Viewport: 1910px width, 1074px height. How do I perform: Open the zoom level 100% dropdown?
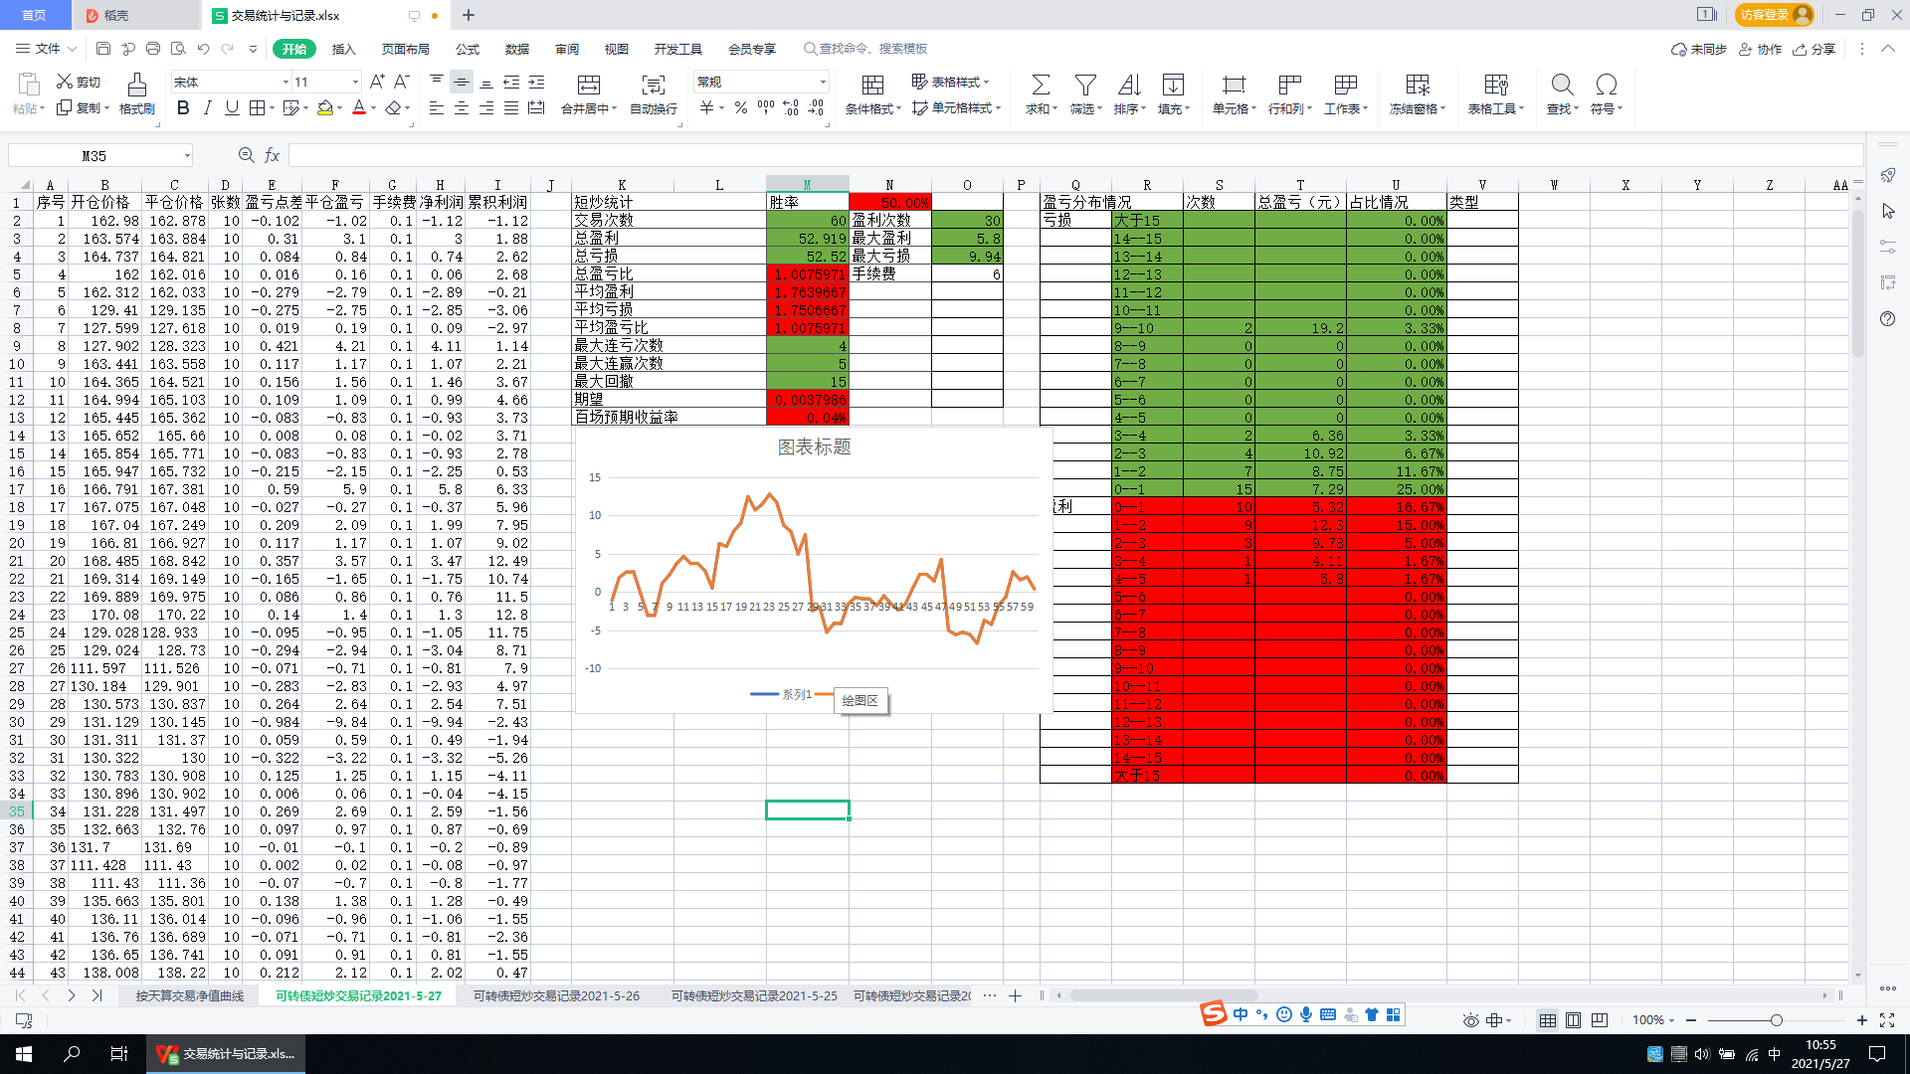(1653, 1020)
